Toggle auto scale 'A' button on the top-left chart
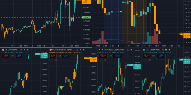Image resolution: width=191 pixels, height=95 pixels. pos(87,46)
